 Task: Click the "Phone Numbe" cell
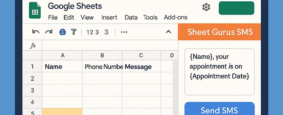[x=102, y=66]
